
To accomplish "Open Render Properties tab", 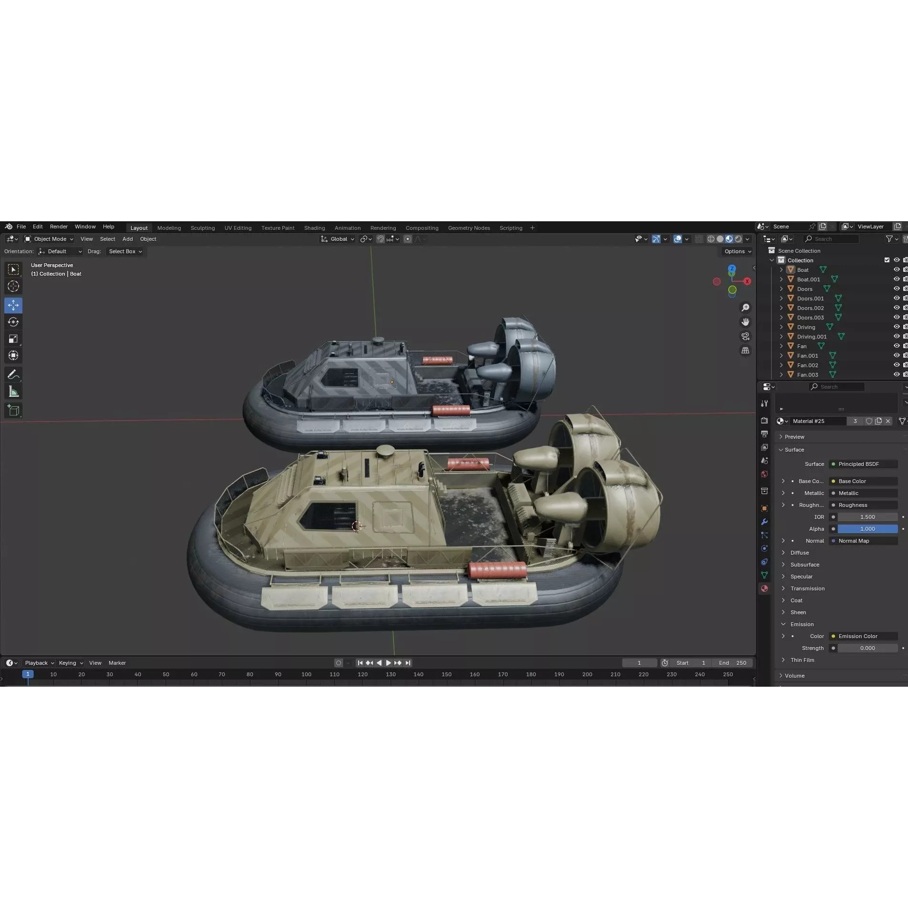I will point(764,421).
